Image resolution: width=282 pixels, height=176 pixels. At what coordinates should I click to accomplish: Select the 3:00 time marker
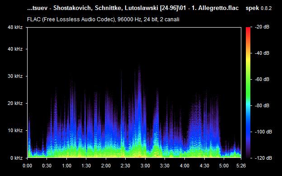(x=146, y=166)
